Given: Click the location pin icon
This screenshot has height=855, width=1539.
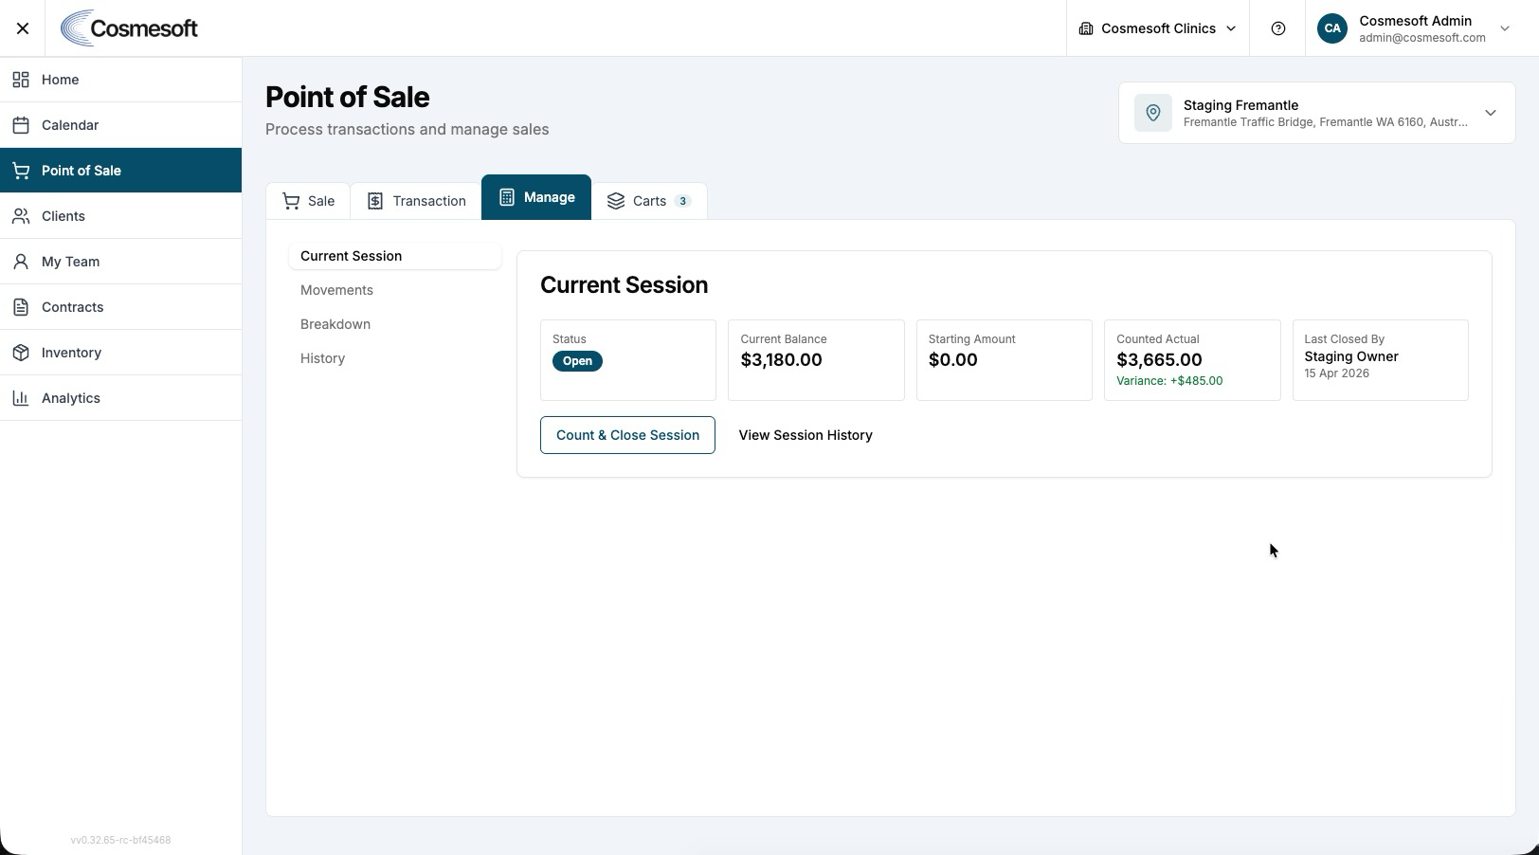Looking at the screenshot, I should pos(1153,113).
